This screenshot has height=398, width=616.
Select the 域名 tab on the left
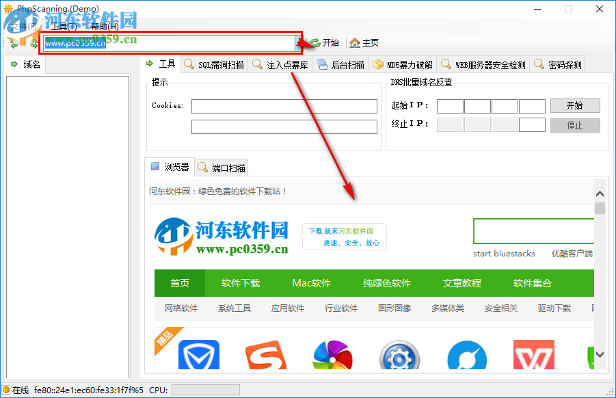[x=25, y=64]
